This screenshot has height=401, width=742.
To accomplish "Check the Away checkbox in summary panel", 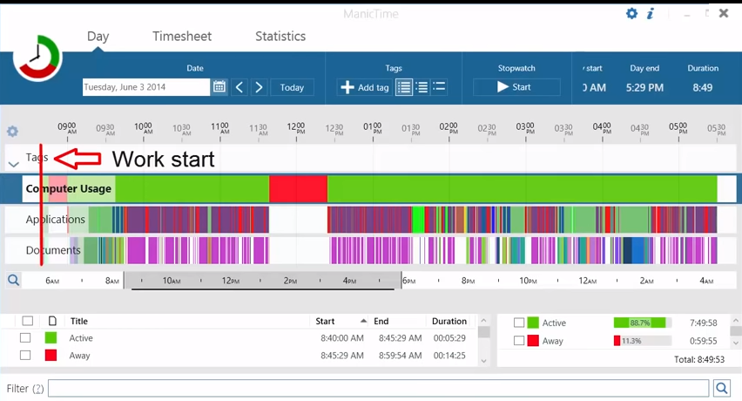I will pyautogui.click(x=519, y=340).
